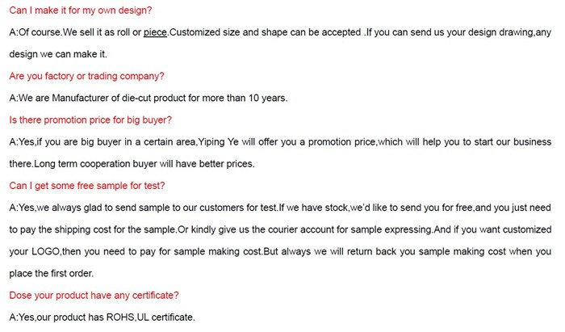Click the text 'ROHS,UL certificate'
The height and width of the screenshot is (332, 565).
point(150,317)
